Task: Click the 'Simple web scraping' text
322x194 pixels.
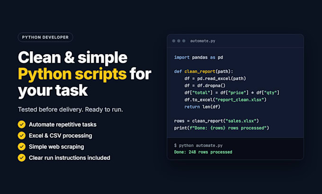Action: pyautogui.click(x=56, y=147)
